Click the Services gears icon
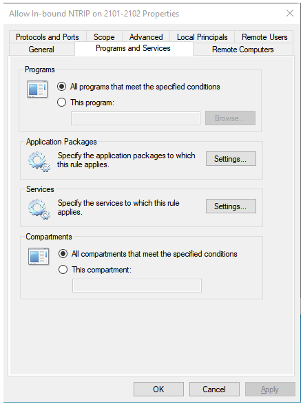Image resolution: width=303 pixels, height=406 pixels. click(39, 209)
